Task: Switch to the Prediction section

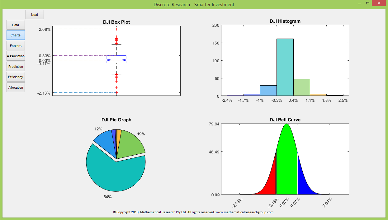Action: click(16, 67)
